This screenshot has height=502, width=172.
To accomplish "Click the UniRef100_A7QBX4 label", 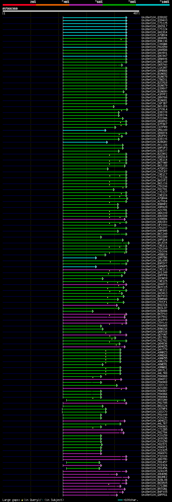I will tap(154, 35).
